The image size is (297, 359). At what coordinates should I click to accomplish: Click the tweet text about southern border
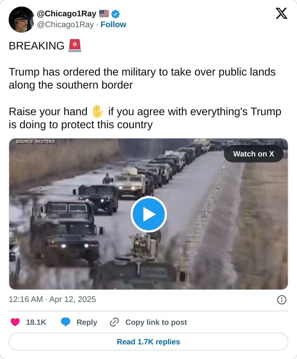142,78
